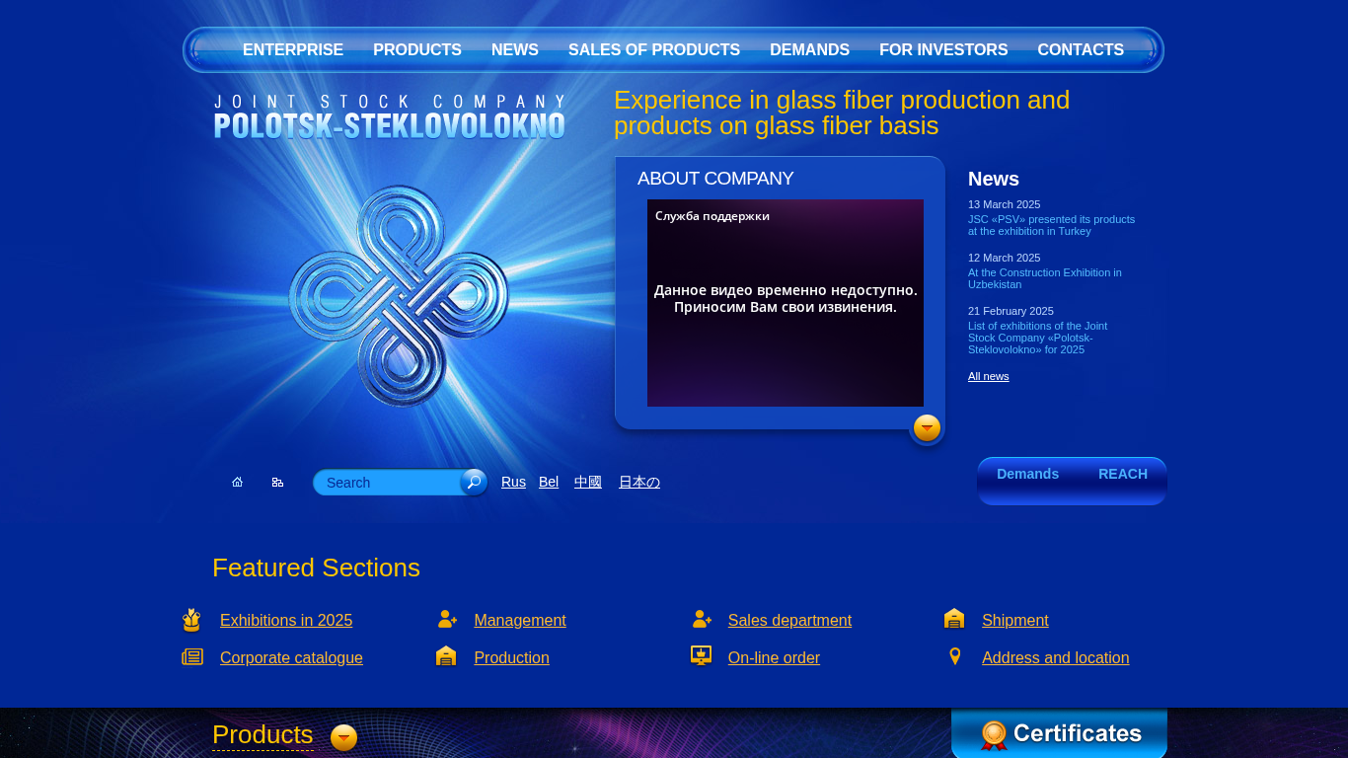Click the ABOUT COMPANY heading

(715, 179)
